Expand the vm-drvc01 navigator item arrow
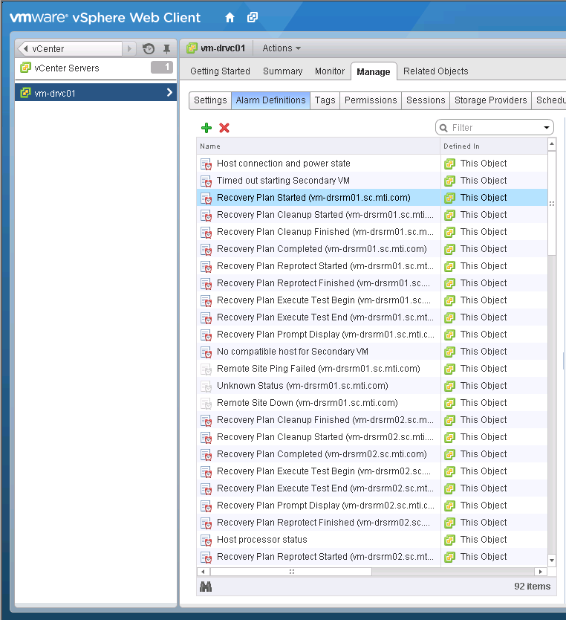Screen dimensions: 566x620 169,94
